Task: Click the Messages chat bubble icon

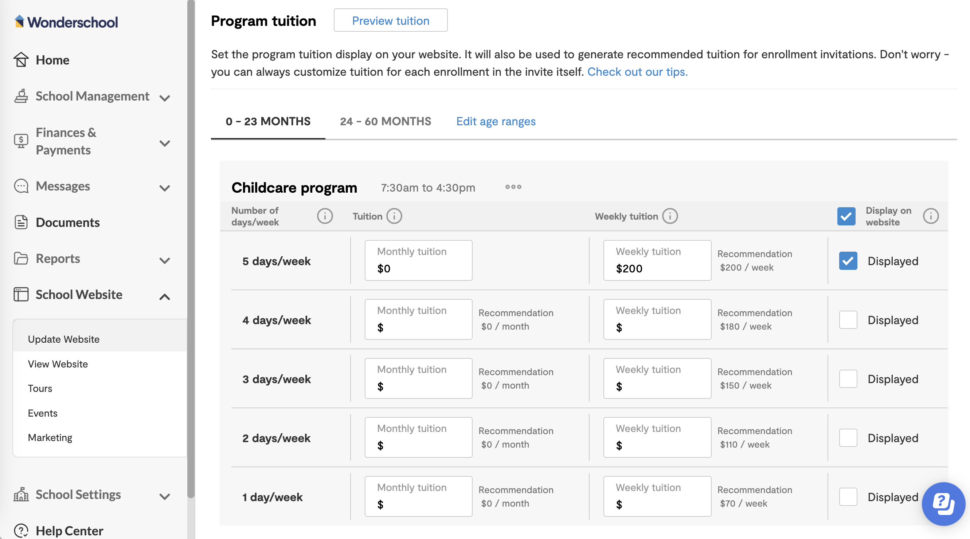Action: pos(21,186)
